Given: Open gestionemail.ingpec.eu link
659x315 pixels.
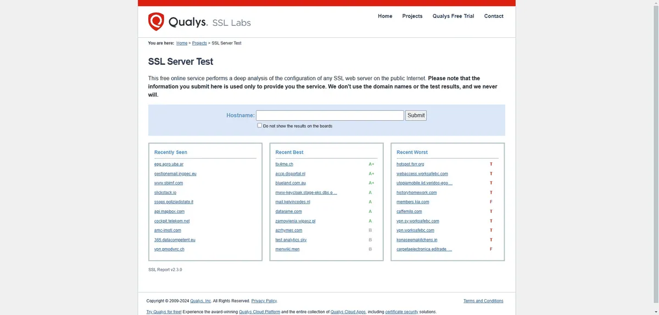Looking at the screenshot, I should (175, 173).
